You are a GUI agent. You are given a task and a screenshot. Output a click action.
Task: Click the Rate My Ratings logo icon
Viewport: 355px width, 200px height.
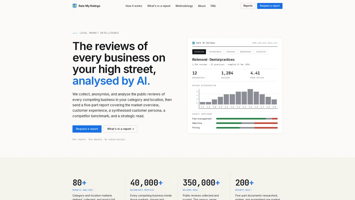[74, 6]
